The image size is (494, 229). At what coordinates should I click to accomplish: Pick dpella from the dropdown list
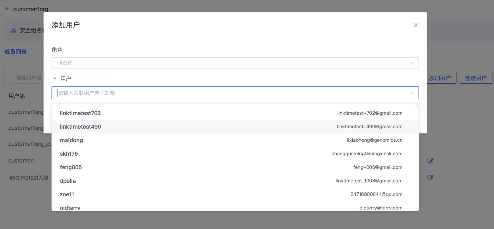pyautogui.click(x=235, y=181)
